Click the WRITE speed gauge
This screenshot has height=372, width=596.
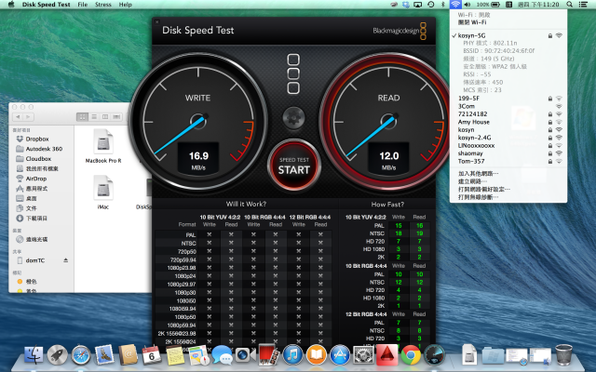(198, 122)
